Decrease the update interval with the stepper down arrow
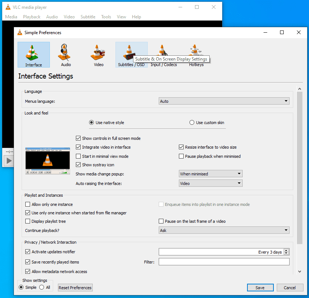This screenshot has width=309, height=298. (x=286, y=253)
